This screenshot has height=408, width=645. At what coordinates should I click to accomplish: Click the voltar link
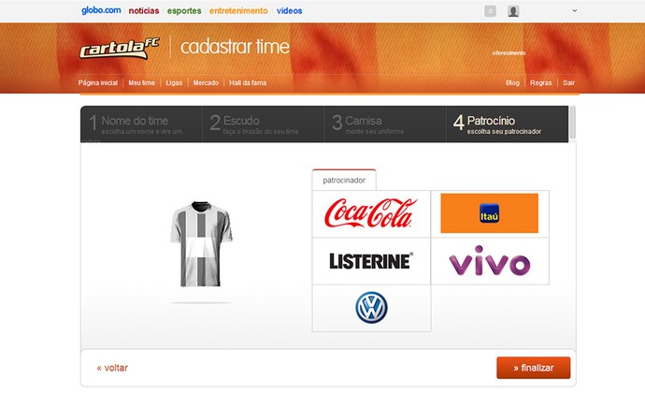112,368
